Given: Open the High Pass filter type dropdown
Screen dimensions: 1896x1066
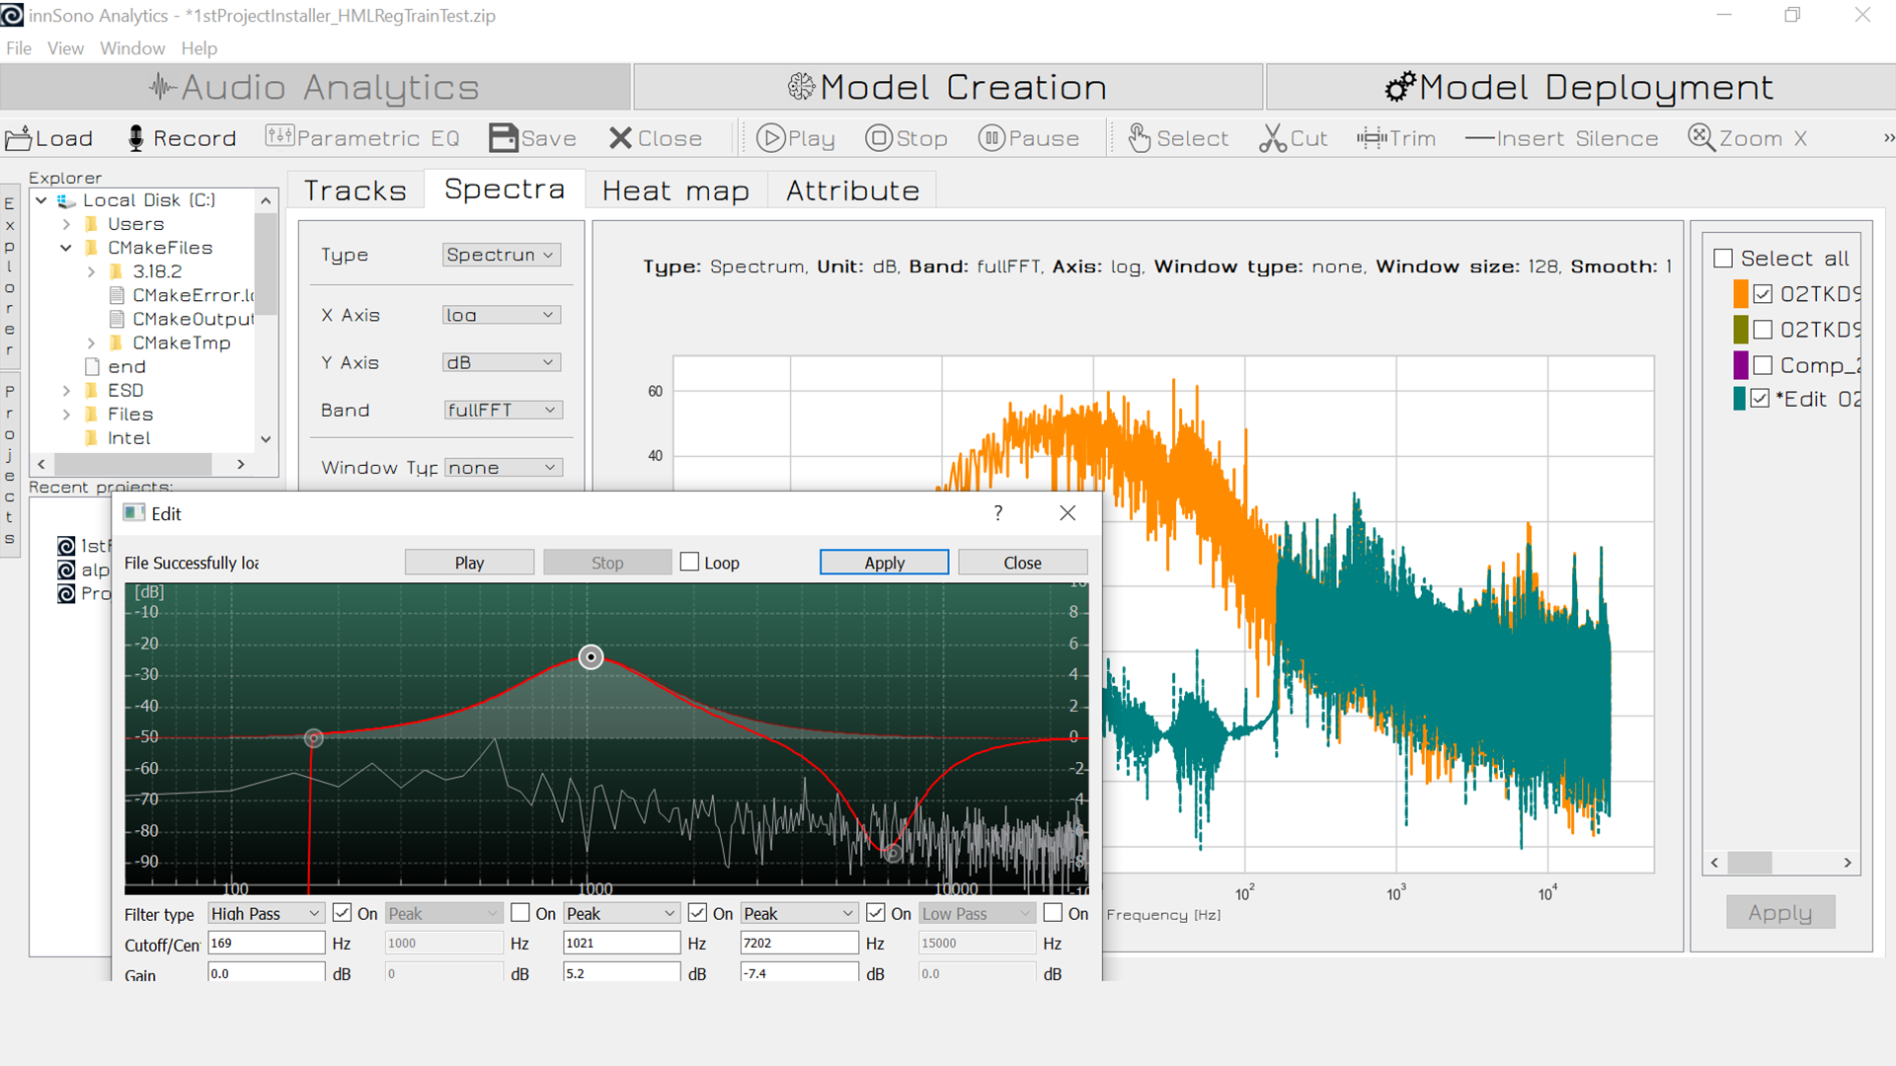Looking at the screenshot, I should pyautogui.click(x=266, y=913).
